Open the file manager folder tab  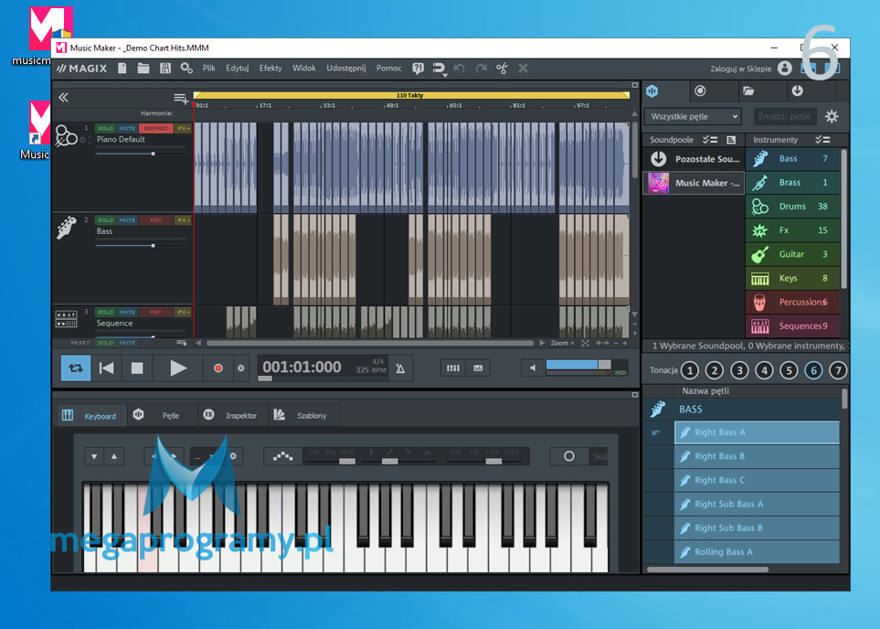pos(748,91)
